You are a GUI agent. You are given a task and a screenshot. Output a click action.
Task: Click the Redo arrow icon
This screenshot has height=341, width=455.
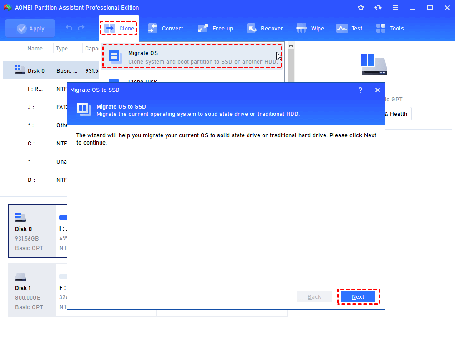[x=81, y=28]
